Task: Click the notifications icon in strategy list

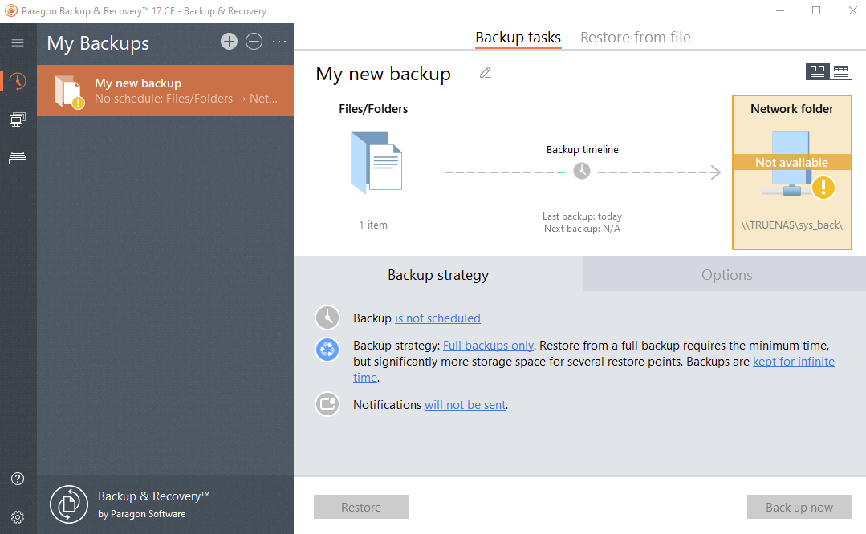Action: [327, 404]
